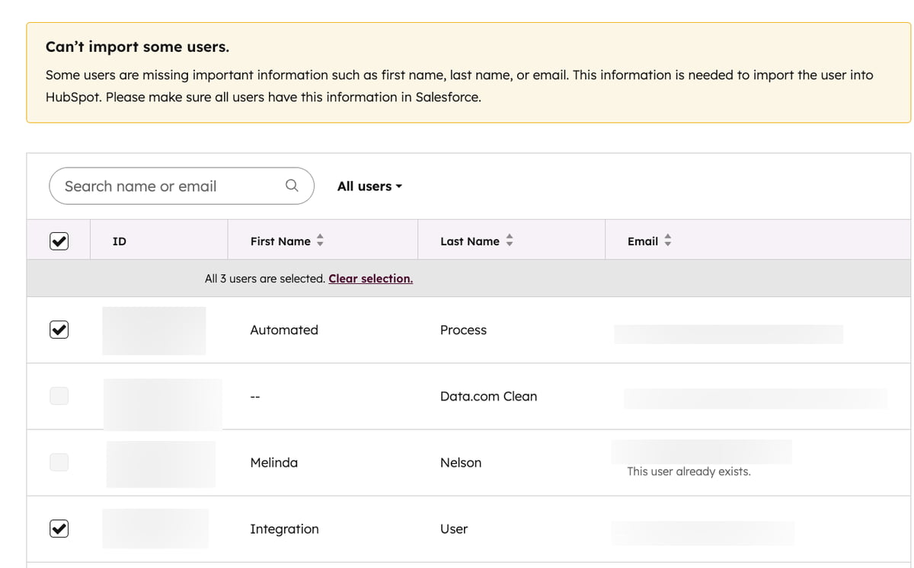Uncheck the Automated Process user row
The width and height of the screenshot is (914, 568).
pos(59,330)
